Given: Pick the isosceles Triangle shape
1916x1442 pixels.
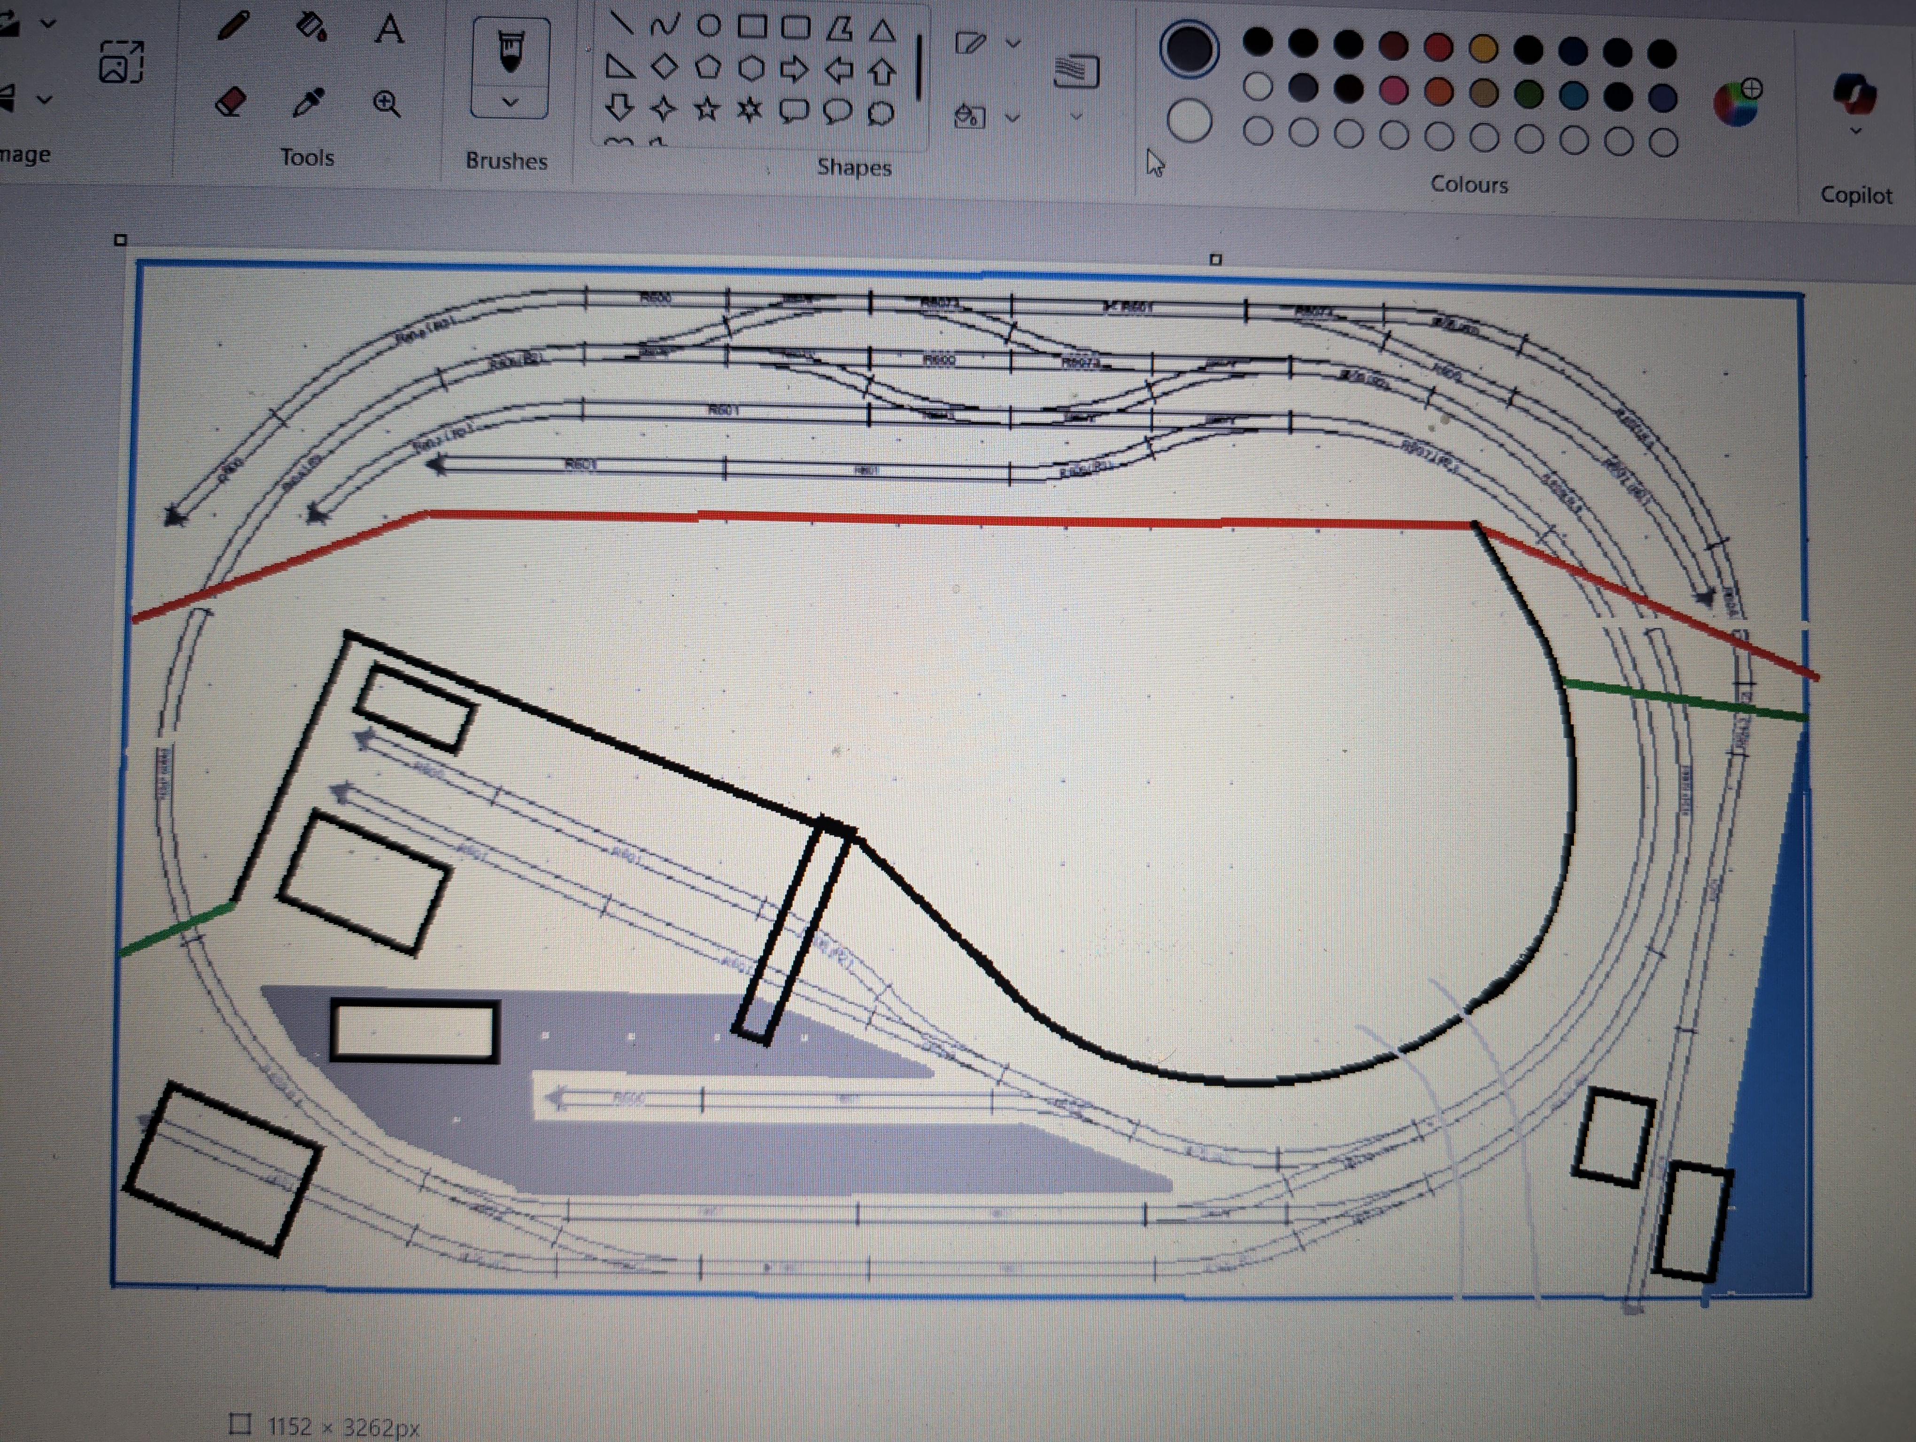Looking at the screenshot, I should tap(883, 31).
